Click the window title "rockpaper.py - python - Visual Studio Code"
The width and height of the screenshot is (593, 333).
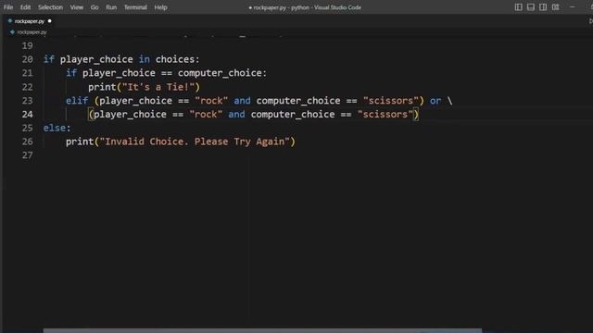307,7
